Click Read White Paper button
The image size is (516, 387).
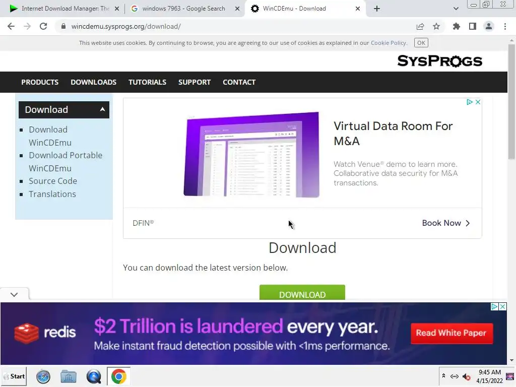451,333
